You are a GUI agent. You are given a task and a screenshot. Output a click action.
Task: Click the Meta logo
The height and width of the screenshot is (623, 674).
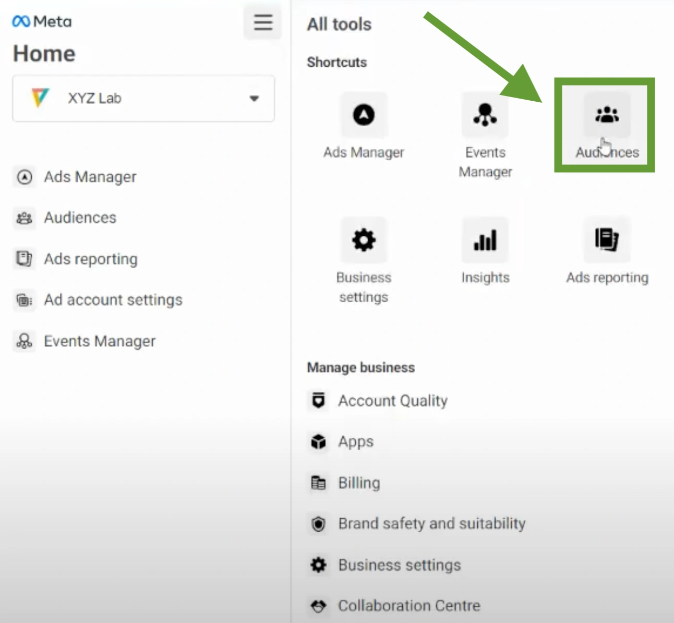[x=42, y=21]
